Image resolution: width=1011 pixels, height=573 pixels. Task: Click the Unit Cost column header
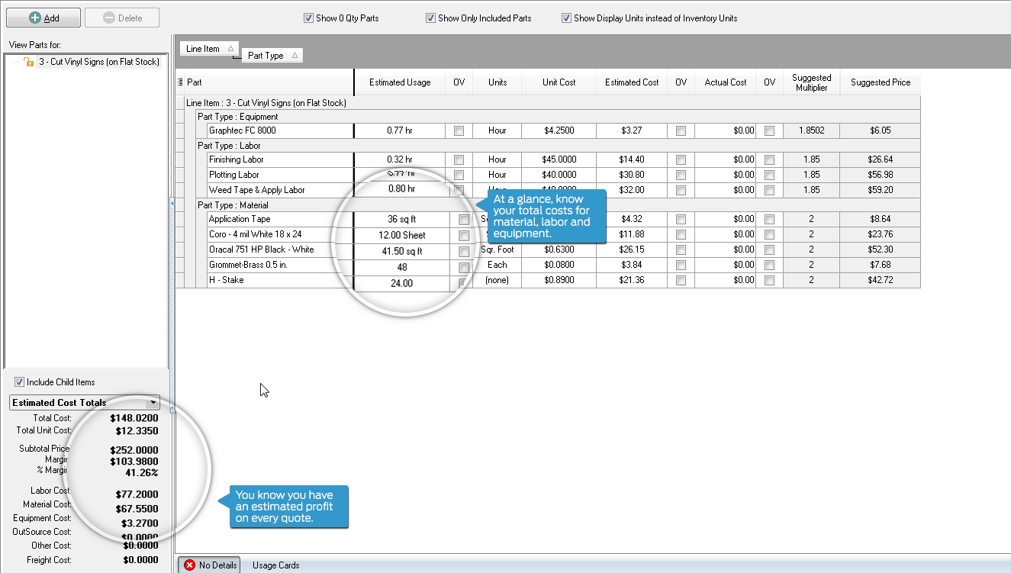[x=559, y=82]
